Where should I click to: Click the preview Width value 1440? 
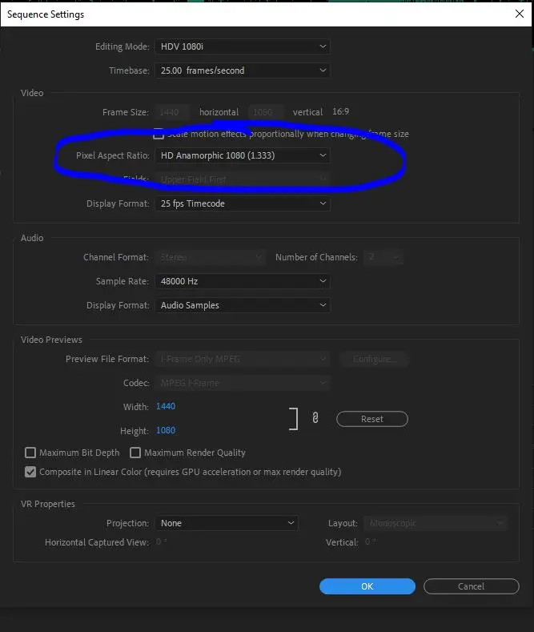[166, 406]
